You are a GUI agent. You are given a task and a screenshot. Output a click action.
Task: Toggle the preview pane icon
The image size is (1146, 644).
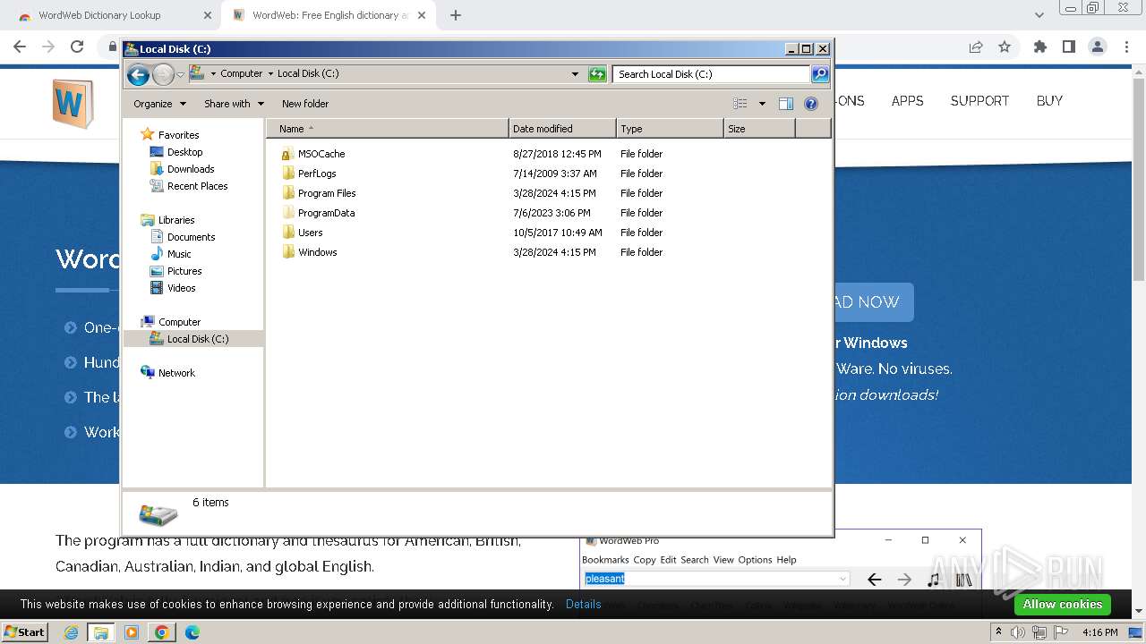pyautogui.click(x=786, y=104)
